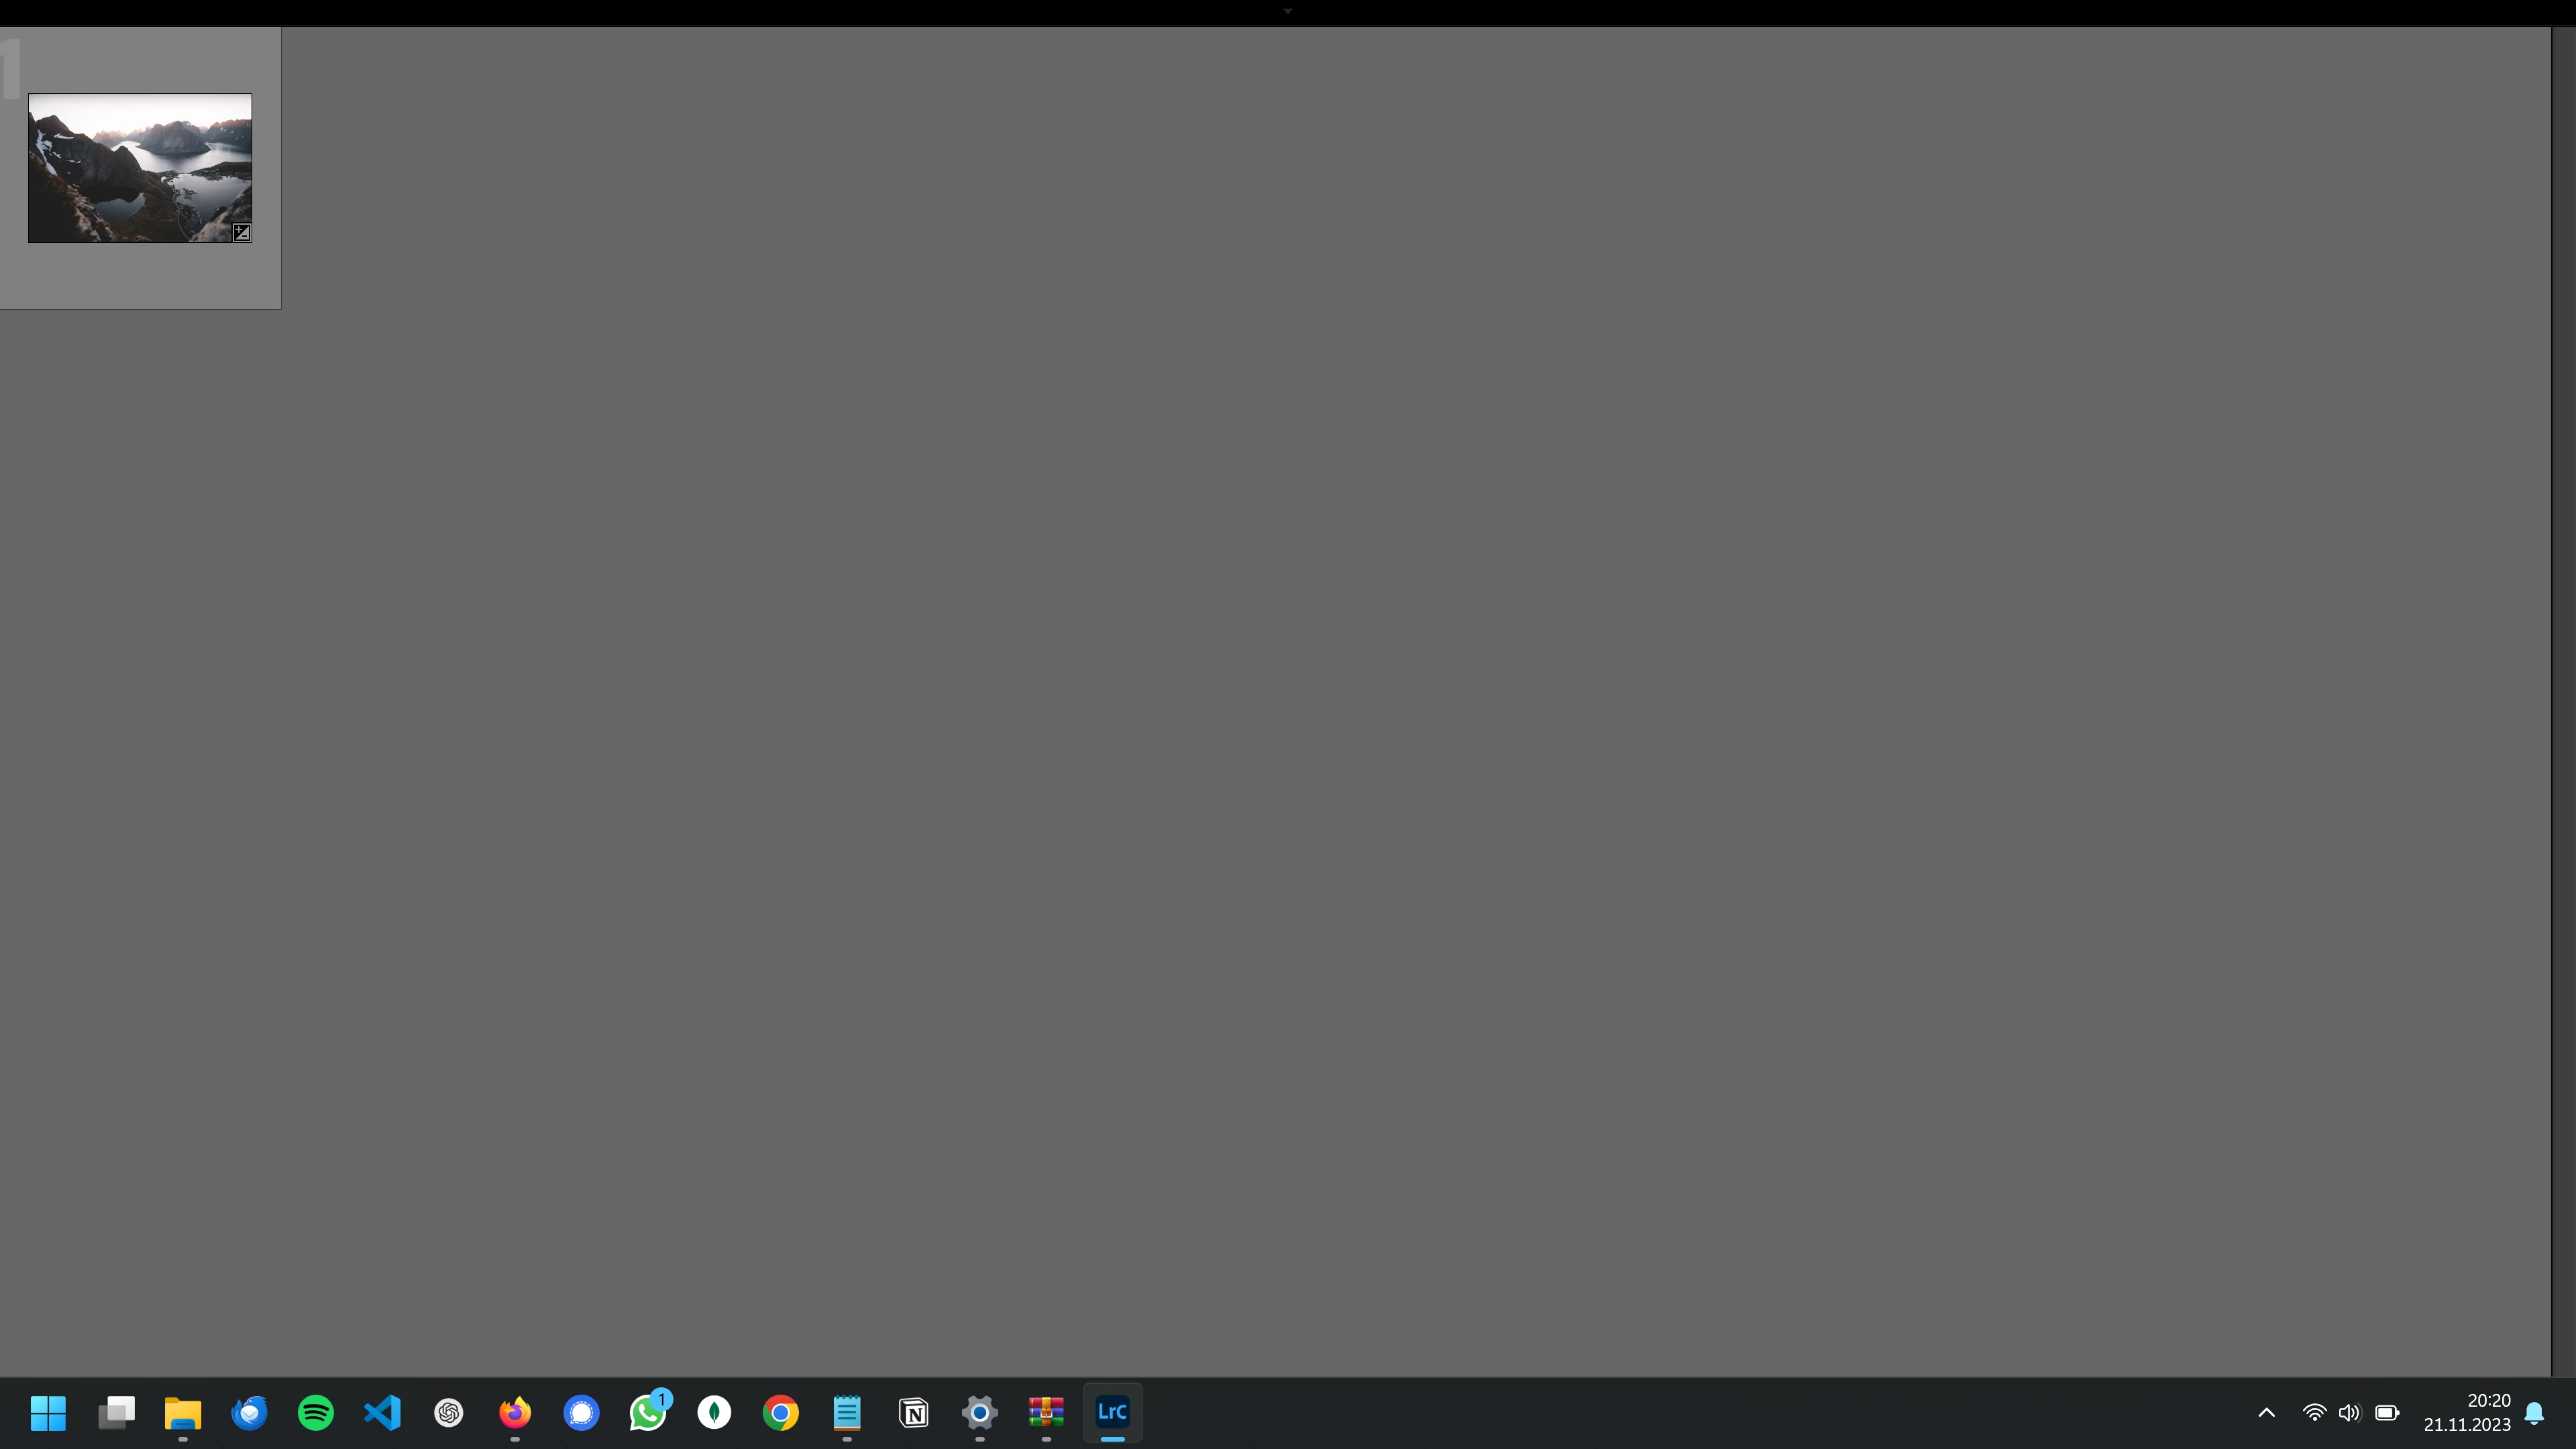Screen dimensions: 2576x1449
Task: Select the mountain fjord photo thumbnail
Action: pyautogui.click(x=139, y=167)
